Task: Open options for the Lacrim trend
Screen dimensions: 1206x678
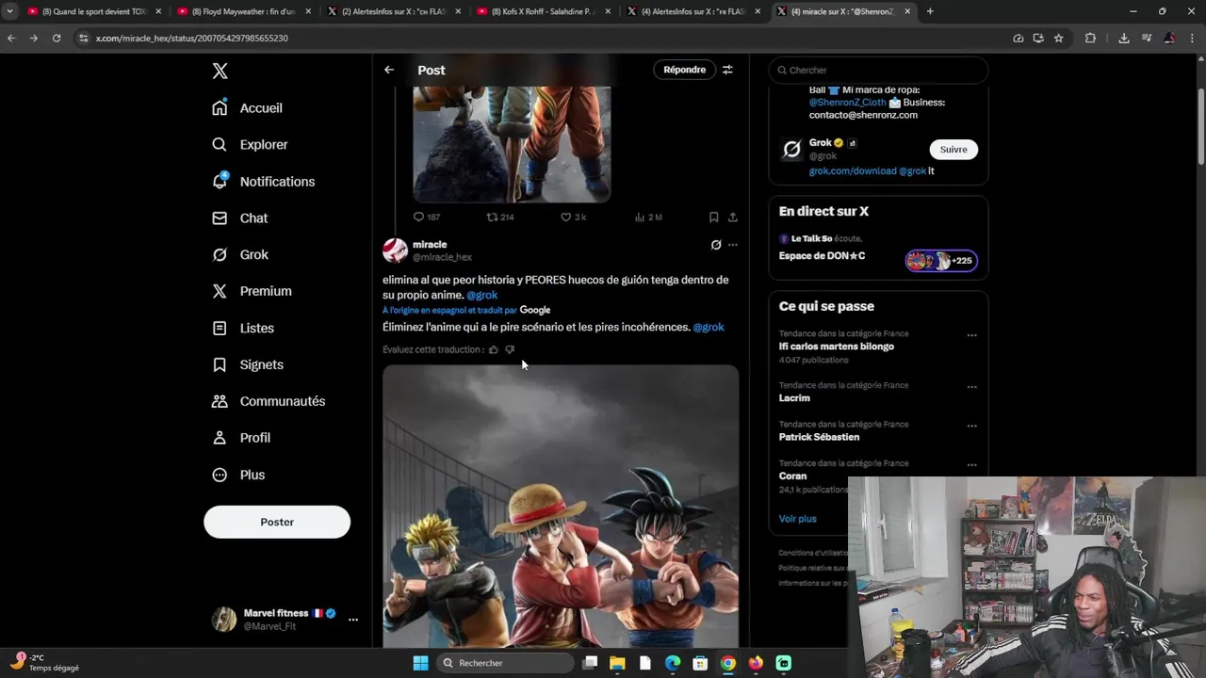Action: coord(971,388)
